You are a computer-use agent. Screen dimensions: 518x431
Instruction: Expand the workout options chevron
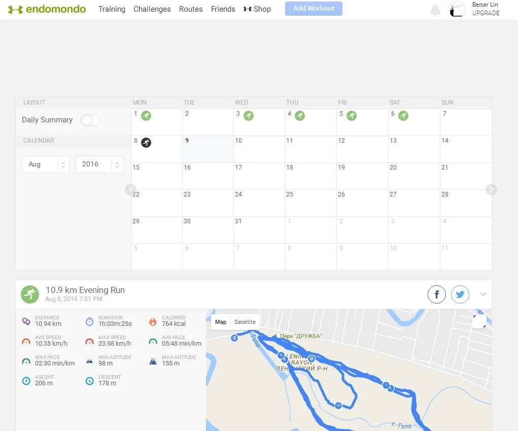point(483,294)
